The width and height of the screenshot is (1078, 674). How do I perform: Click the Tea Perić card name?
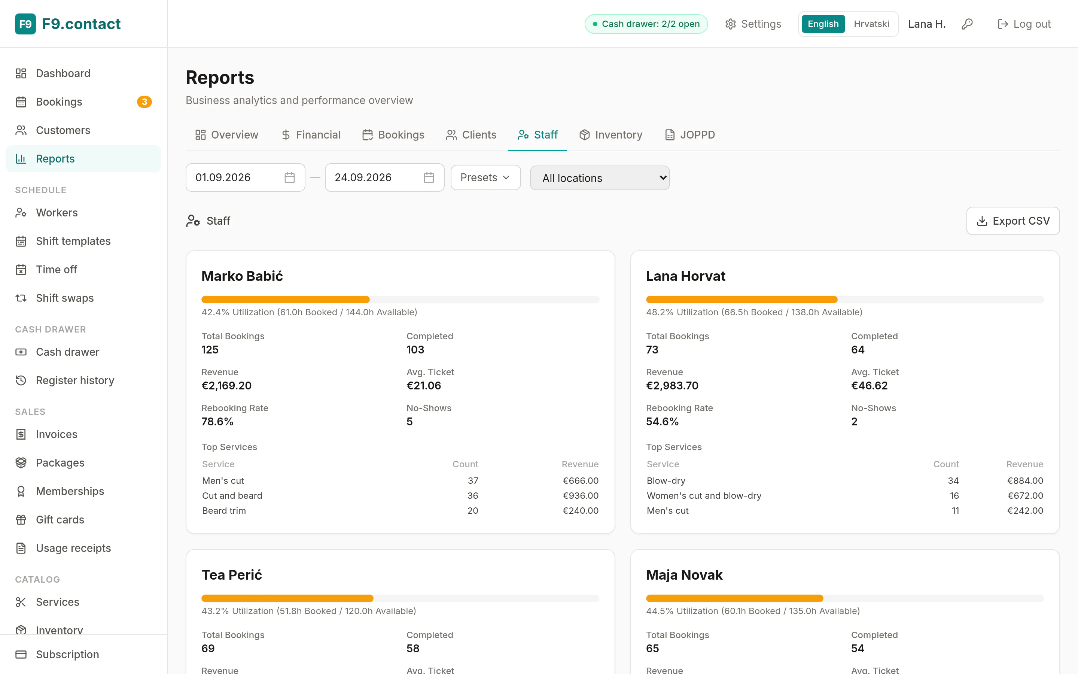click(232, 575)
